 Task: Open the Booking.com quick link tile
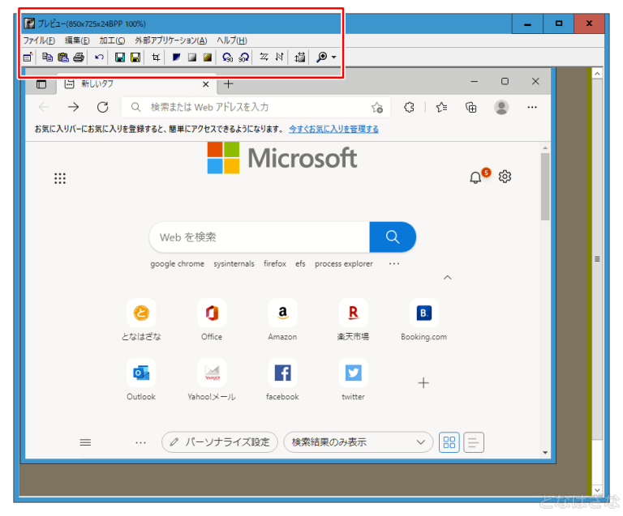click(424, 320)
